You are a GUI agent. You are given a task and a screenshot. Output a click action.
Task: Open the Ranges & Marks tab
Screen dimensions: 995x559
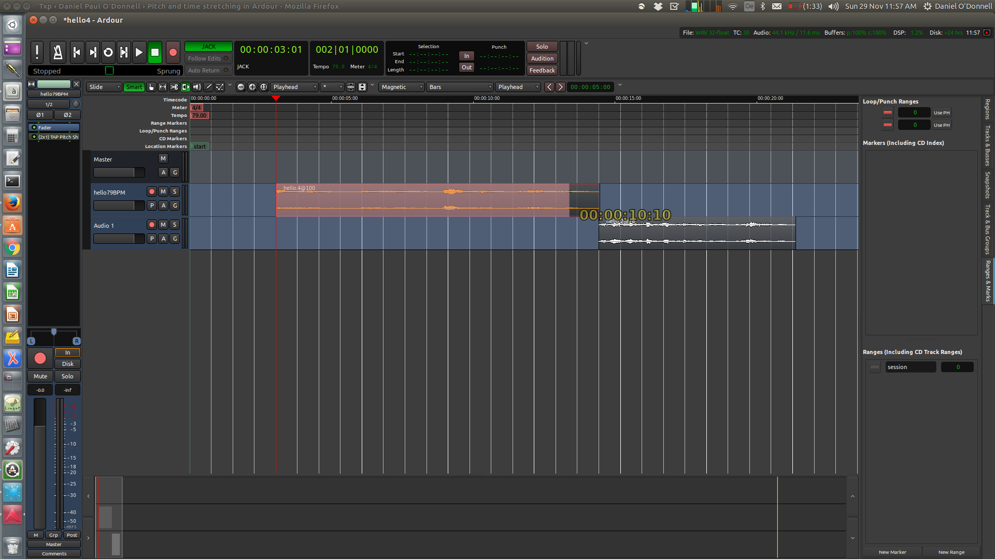click(988, 281)
